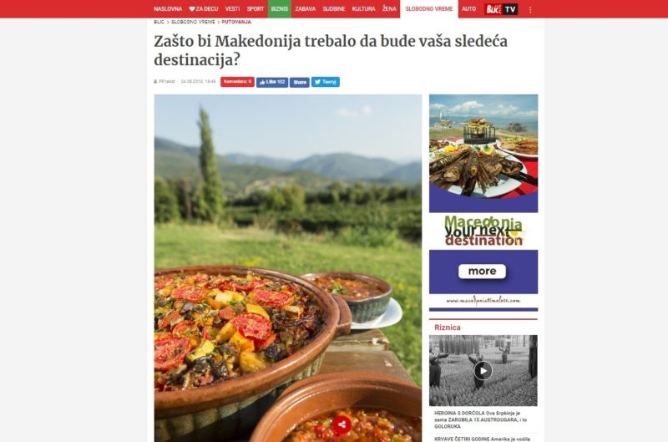The width and height of the screenshot is (668, 442).
Task: Click the main Macedonian food photo
Action: [x=288, y=268]
